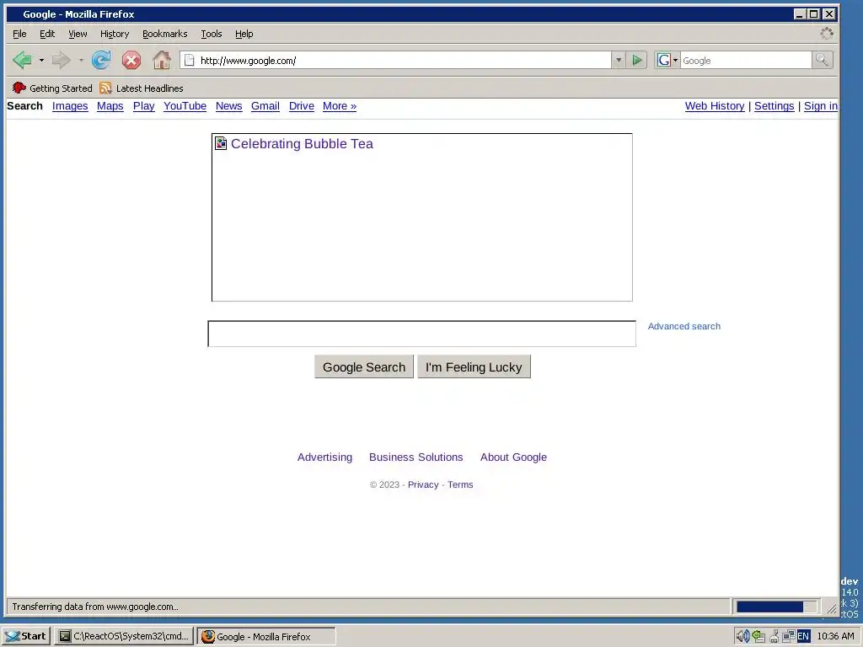Open the volume icon in system tray

[742, 636]
